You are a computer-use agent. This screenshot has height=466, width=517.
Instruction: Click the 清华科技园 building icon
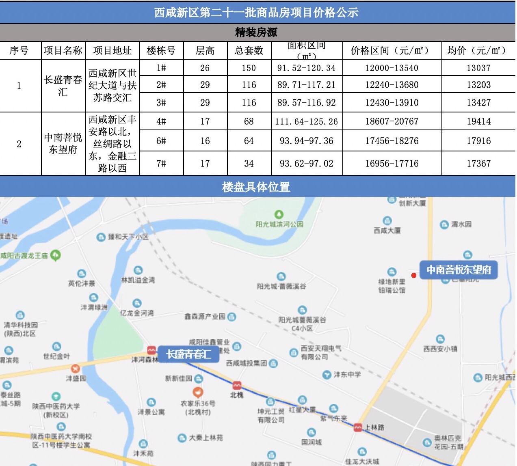click(x=20, y=315)
